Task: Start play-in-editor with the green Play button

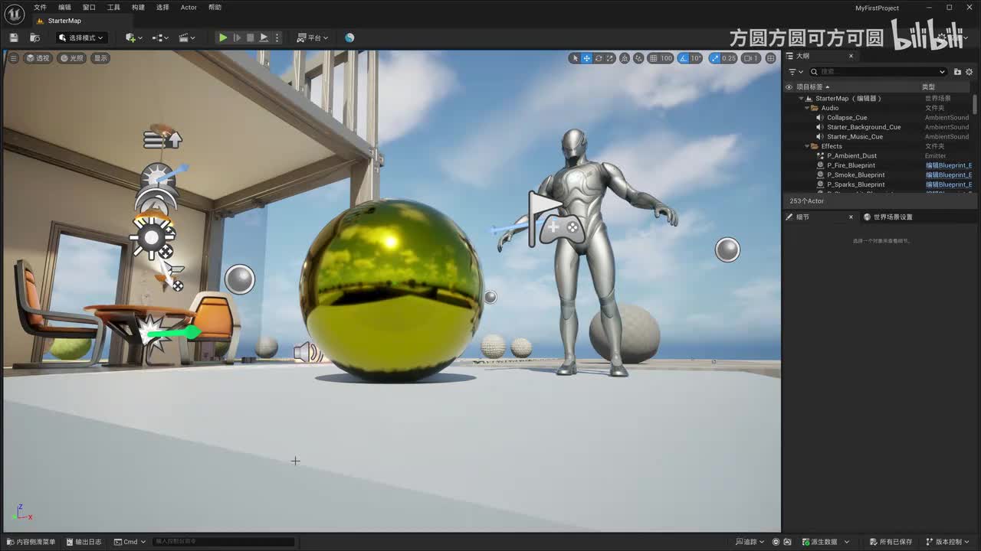Action: click(x=222, y=37)
